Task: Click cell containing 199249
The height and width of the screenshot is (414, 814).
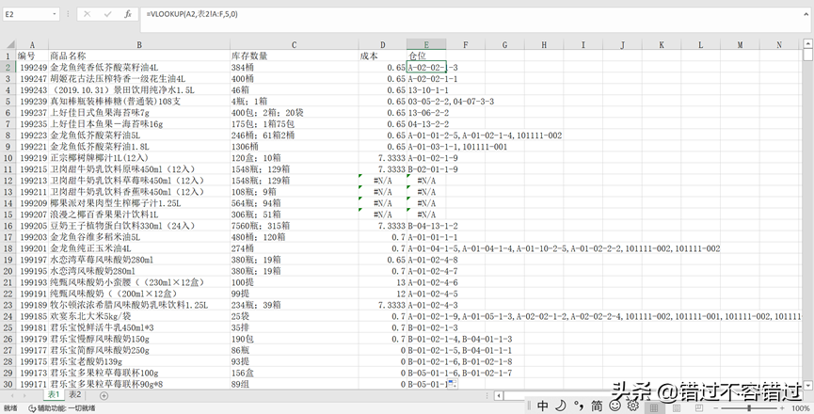Action: [32, 68]
